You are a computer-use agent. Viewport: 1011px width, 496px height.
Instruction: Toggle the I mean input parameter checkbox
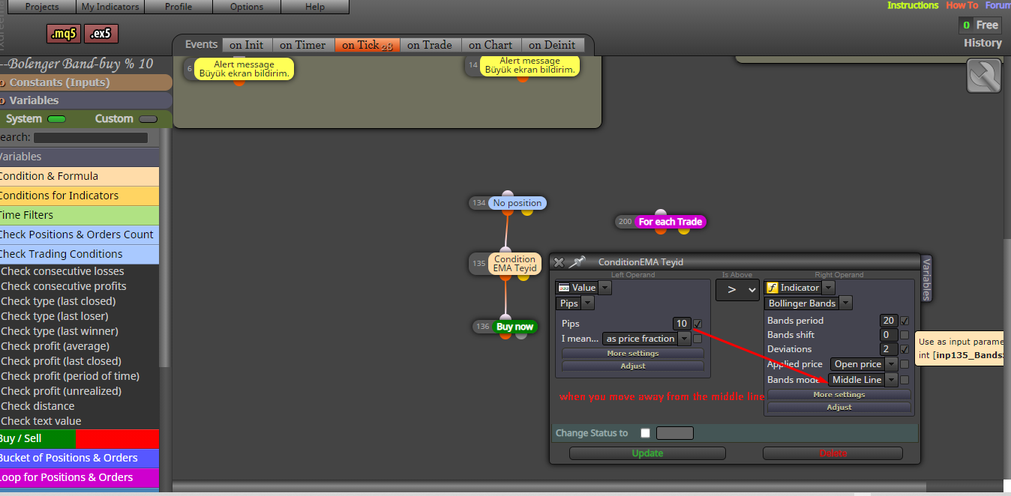tap(697, 339)
